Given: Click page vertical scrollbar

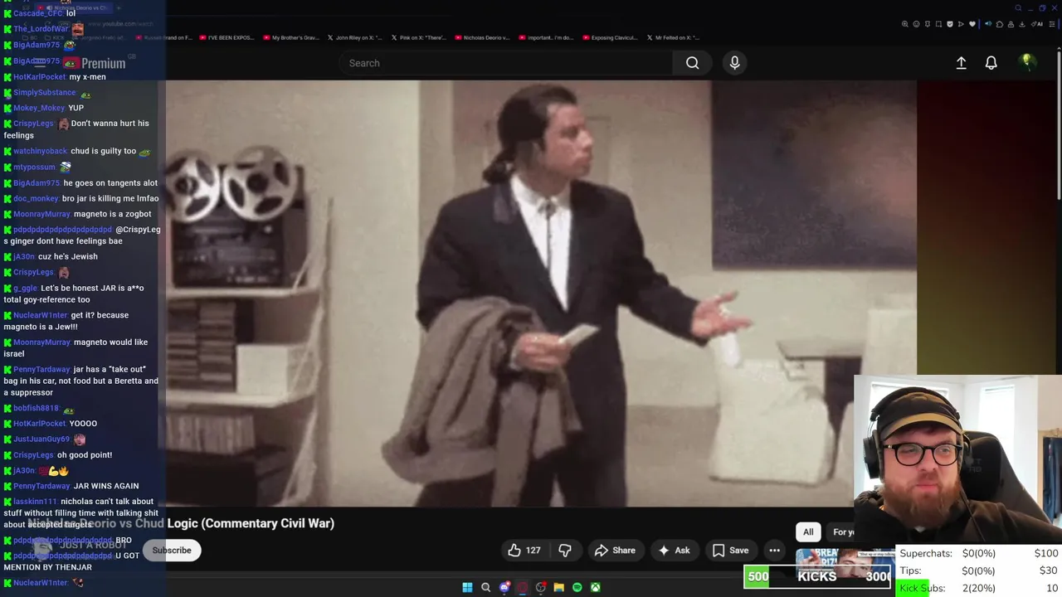Looking at the screenshot, I should click(x=1058, y=124).
